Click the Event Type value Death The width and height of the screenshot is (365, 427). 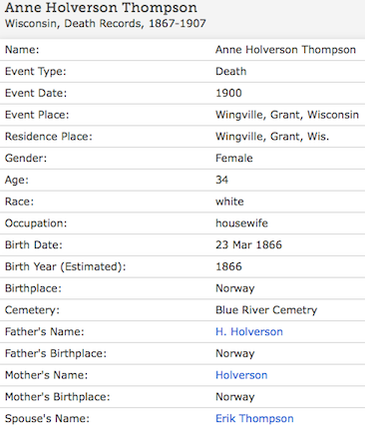[x=231, y=71]
